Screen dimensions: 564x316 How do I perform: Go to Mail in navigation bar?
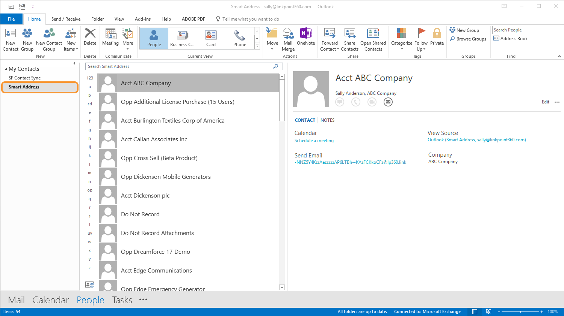tap(16, 300)
